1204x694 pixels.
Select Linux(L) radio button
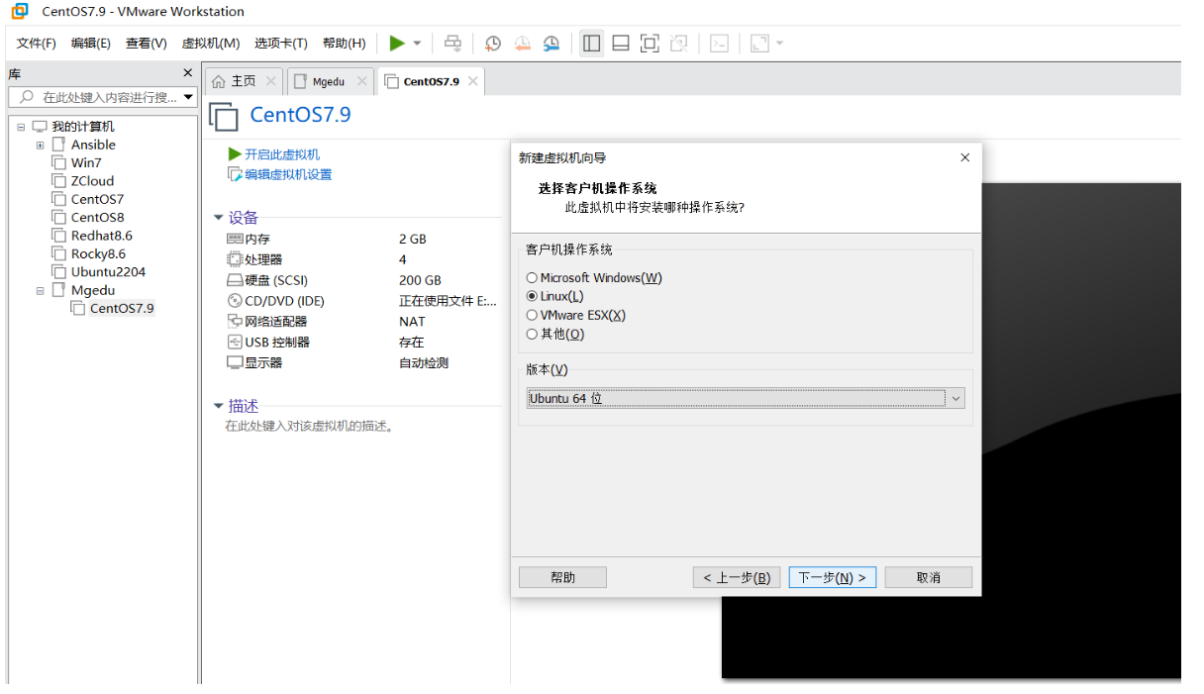533,297
